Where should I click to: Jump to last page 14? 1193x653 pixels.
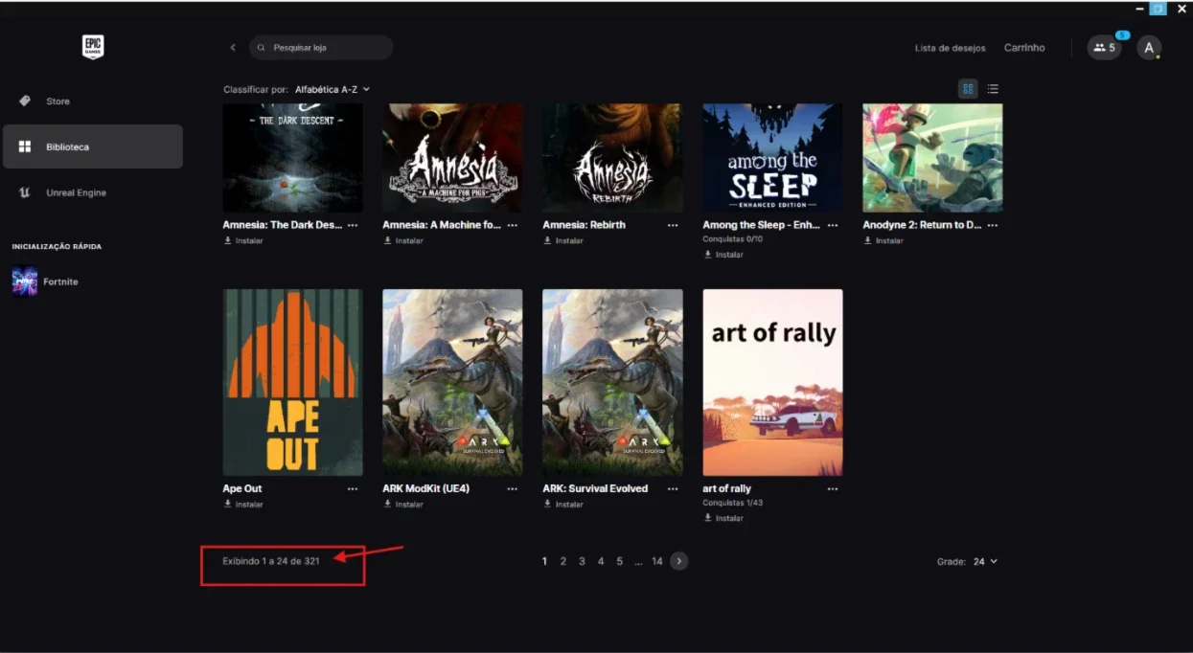pyautogui.click(x=657, y=561)
